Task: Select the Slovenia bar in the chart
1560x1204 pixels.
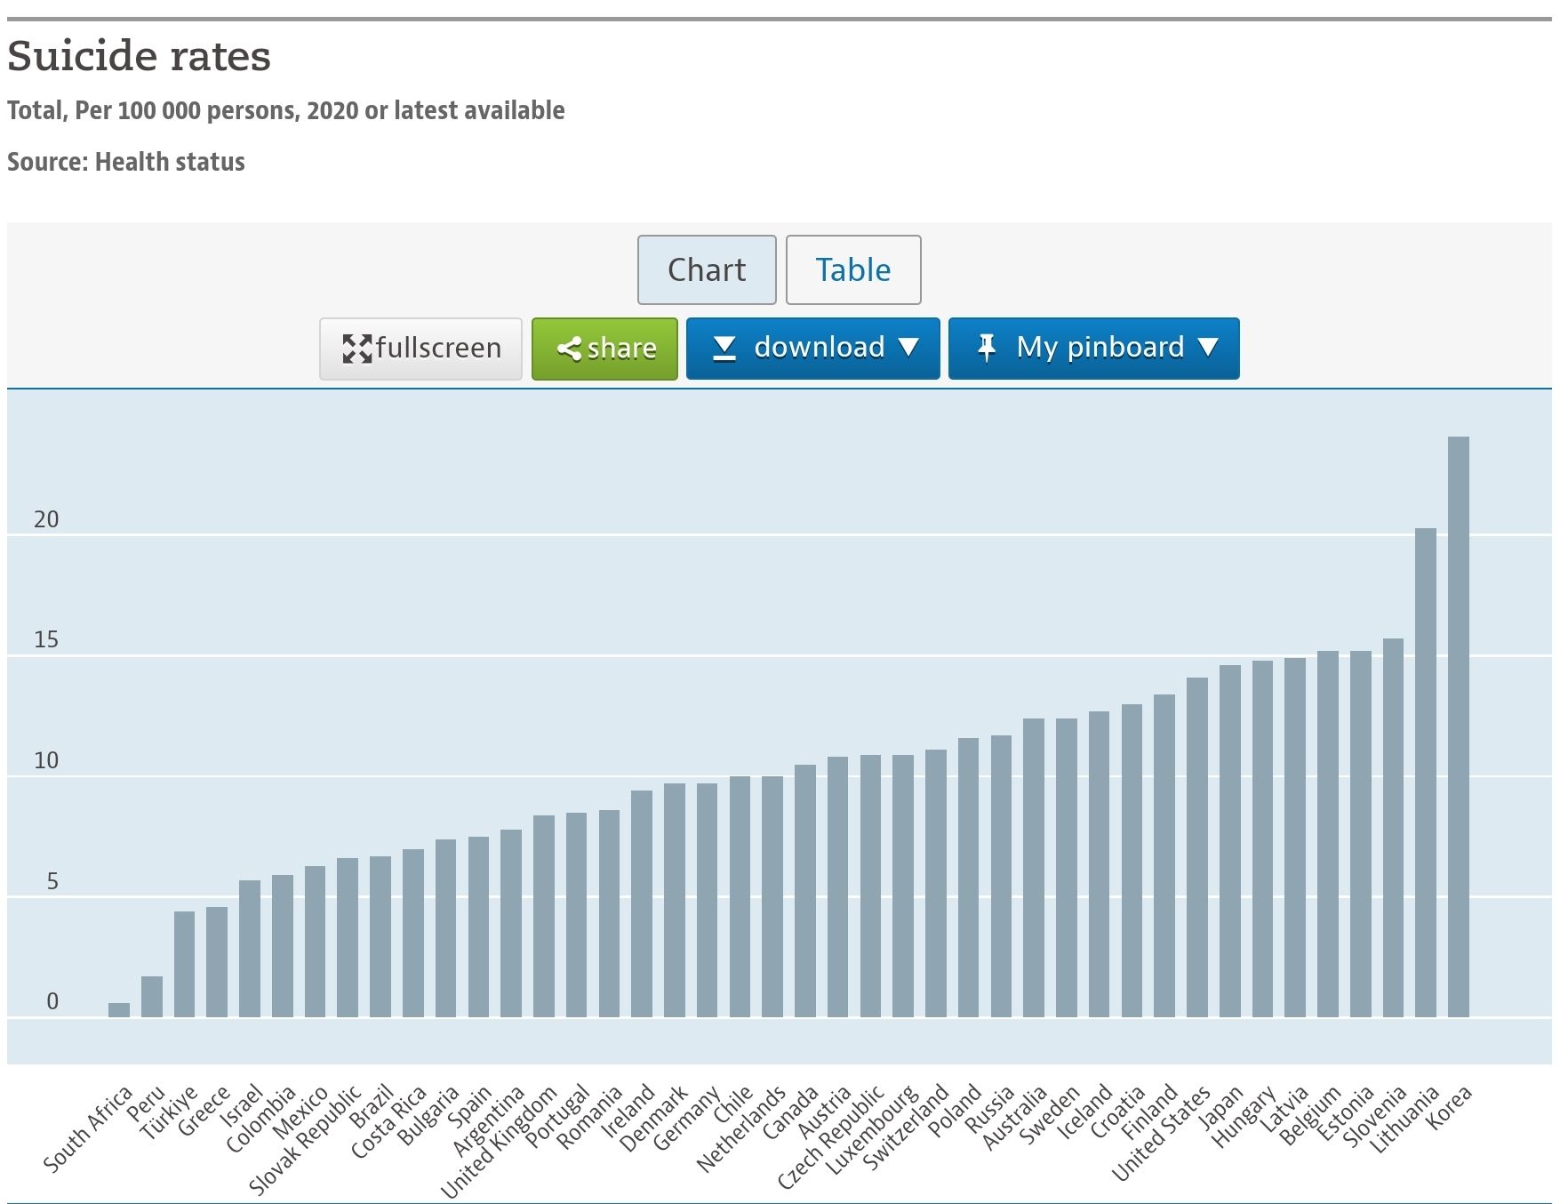Action: (x=1393, y=828)
